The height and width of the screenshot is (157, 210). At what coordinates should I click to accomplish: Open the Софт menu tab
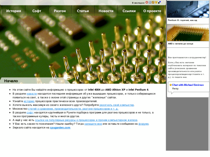pos(37,11)
